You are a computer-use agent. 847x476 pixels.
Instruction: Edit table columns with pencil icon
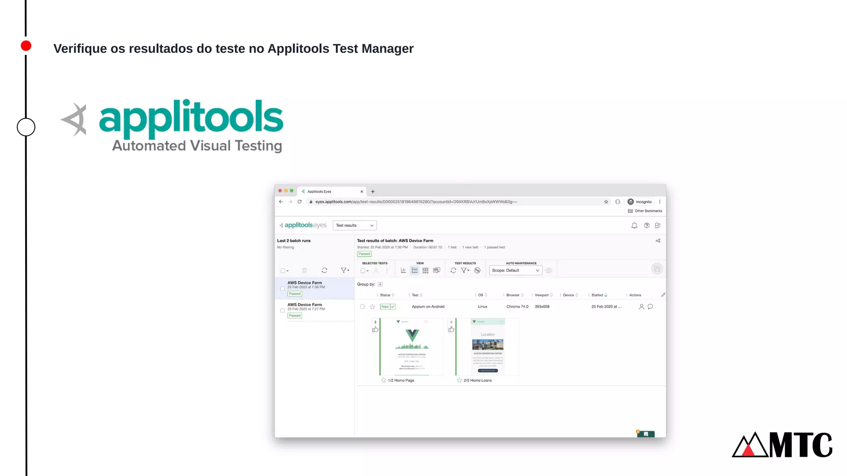pyautogui.click(x=663, y=295)
